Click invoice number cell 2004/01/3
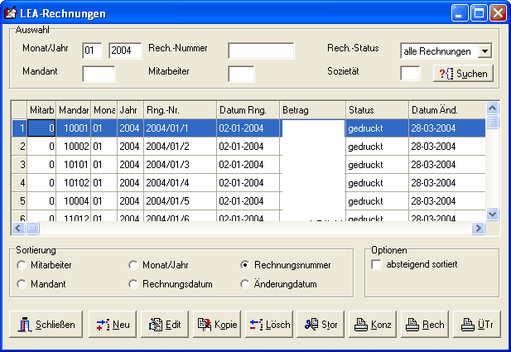Image resolution: width=511 pixels, height=352 pixels. [x=181, y=165]
